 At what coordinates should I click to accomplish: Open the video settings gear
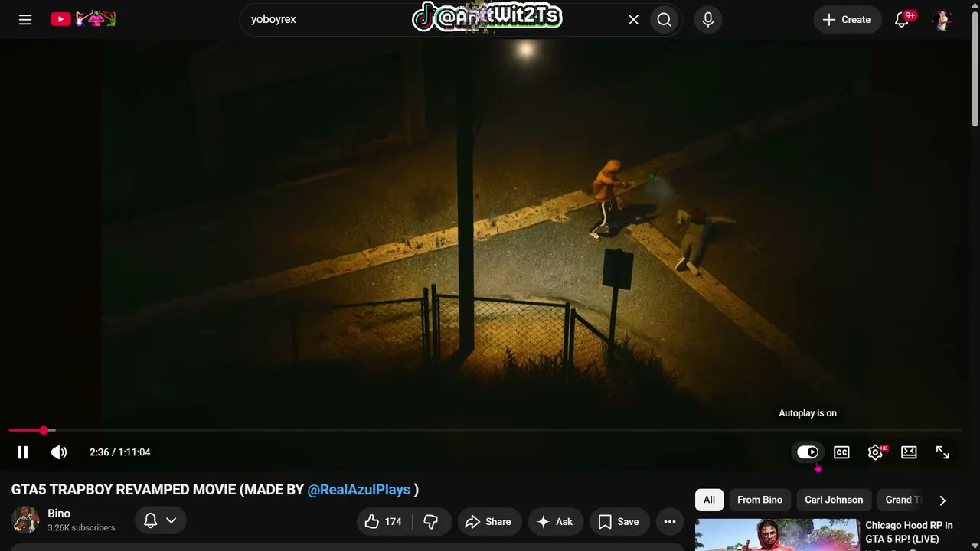pos(875,452)
